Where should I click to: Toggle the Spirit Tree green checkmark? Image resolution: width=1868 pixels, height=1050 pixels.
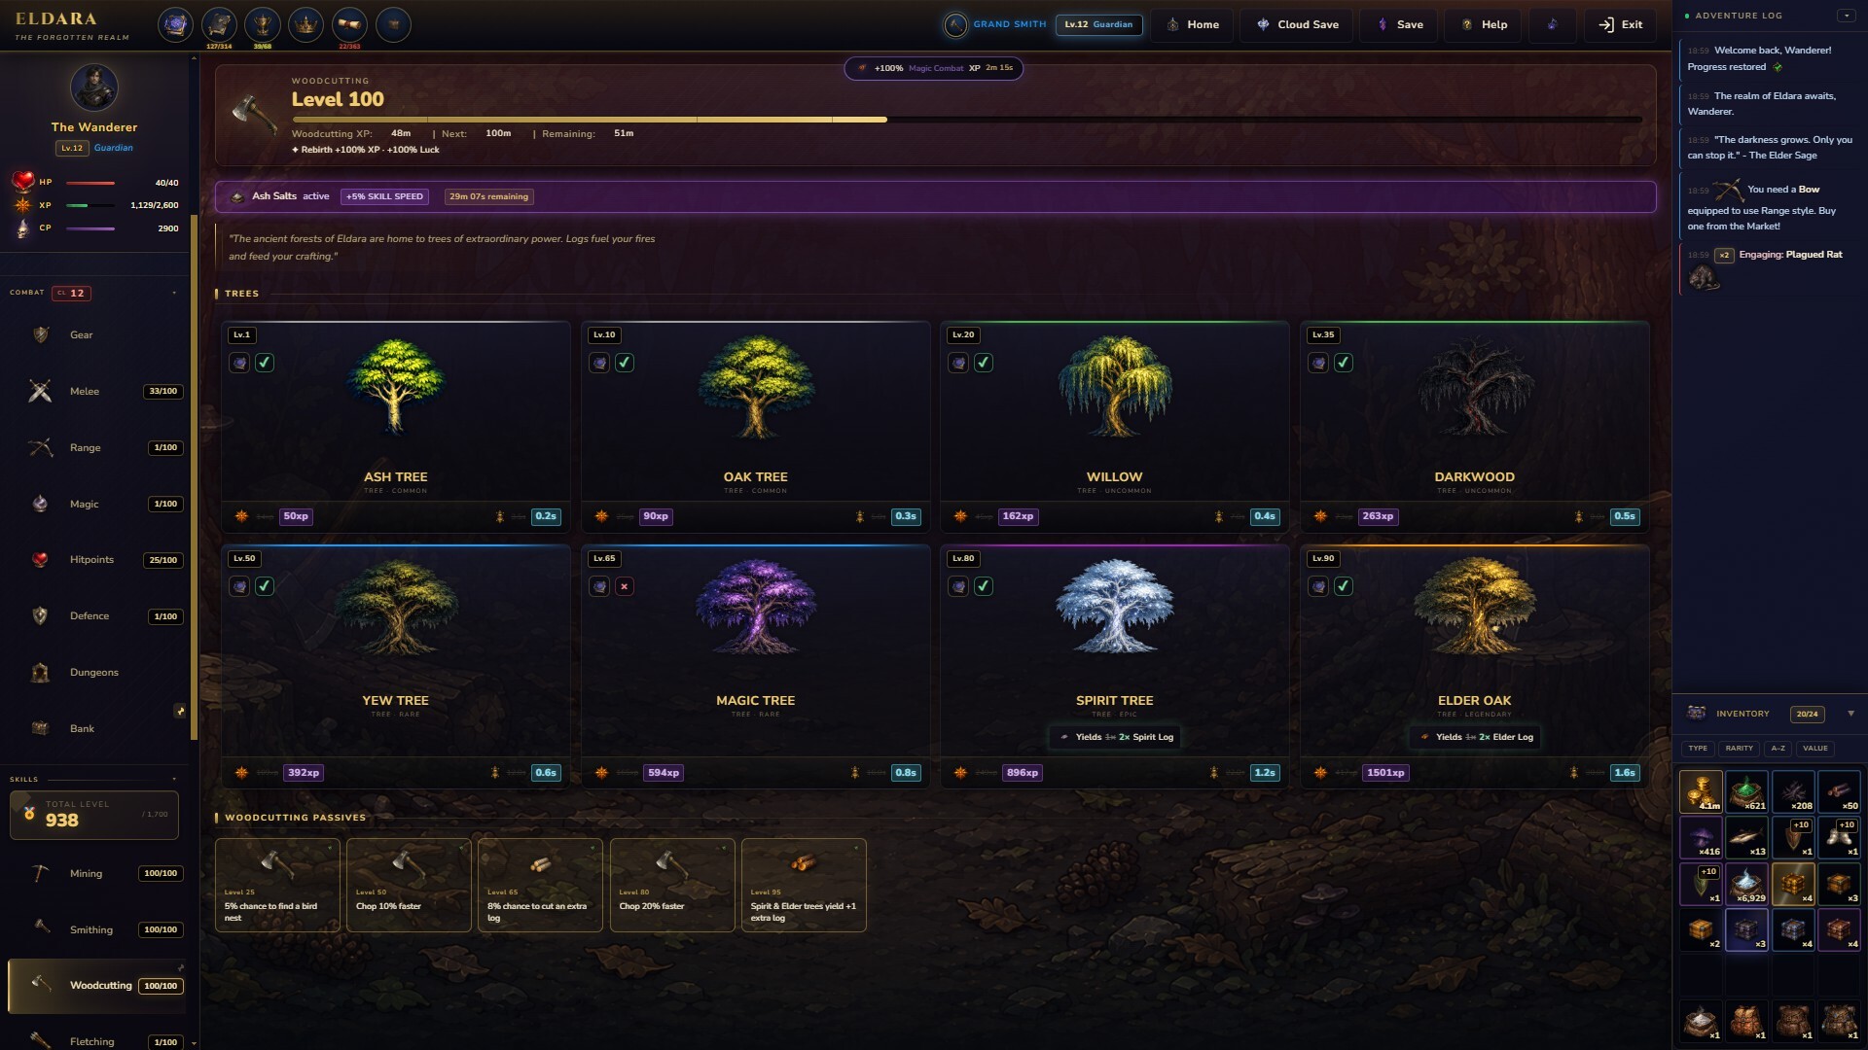(984, 586)
